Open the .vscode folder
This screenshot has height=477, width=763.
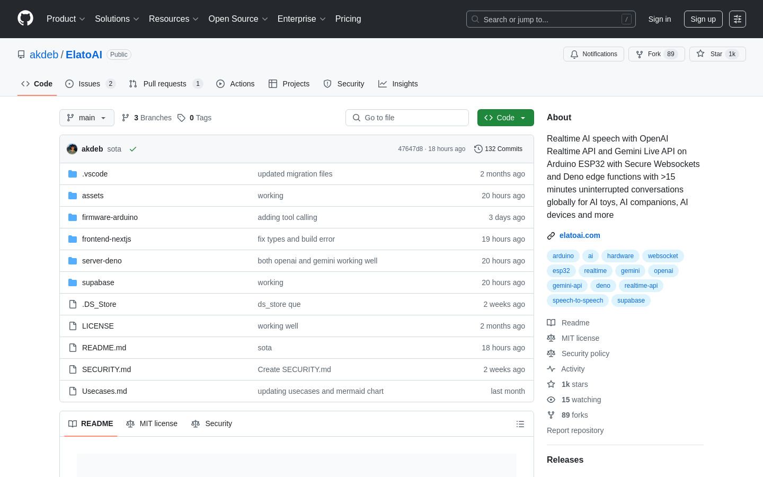point(95,174)
